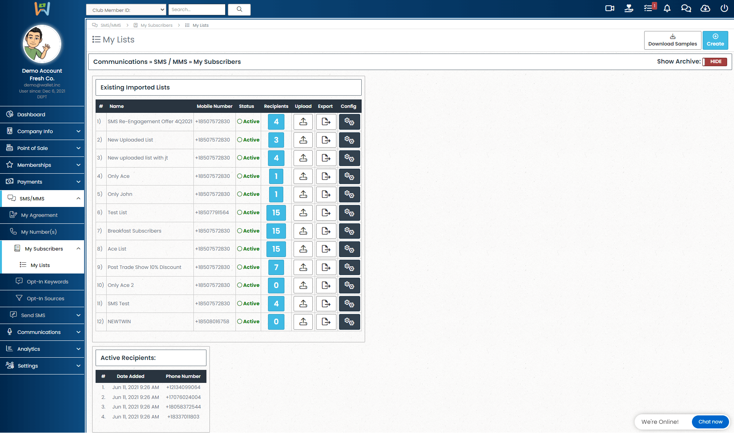
Task: Click the Download Samples button
Action: coord(672,40)
